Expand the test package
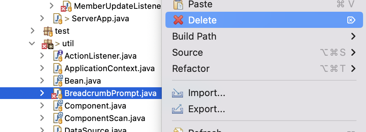Viewport: 366px width, 132px height. click(32, 31)
